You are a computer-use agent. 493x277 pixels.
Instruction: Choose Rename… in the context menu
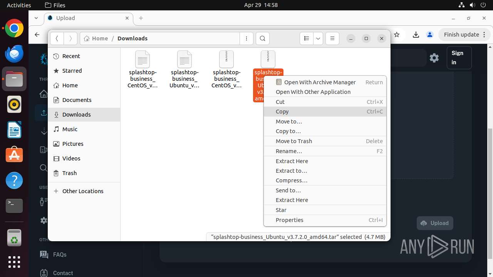click(325, 151)
